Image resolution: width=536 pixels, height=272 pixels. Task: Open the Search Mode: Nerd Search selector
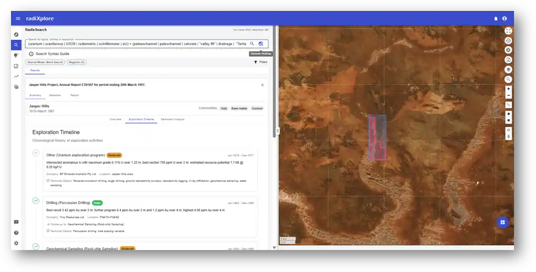point(45,62)
